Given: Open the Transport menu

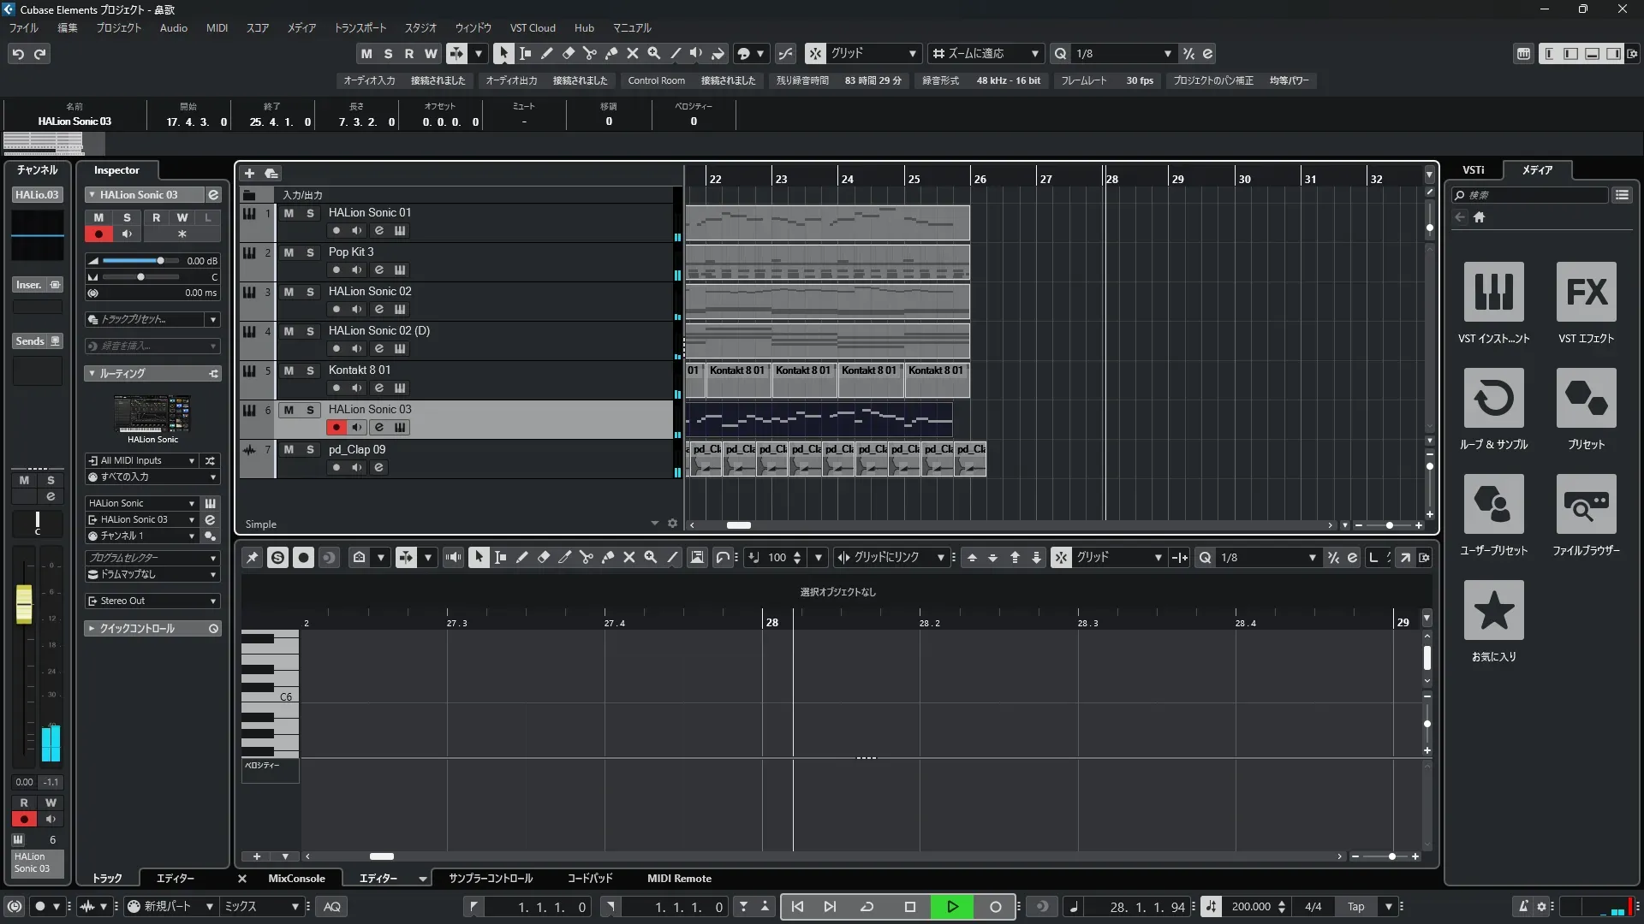Looking at the screenshot, I should pos(360,28).
